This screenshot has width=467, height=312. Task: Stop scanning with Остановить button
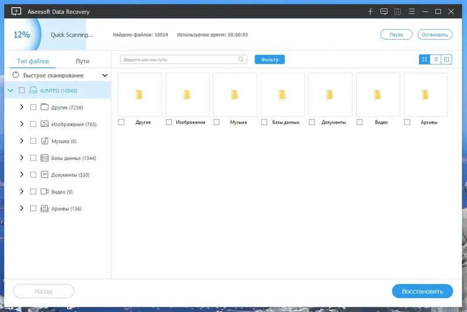[435, 34]
